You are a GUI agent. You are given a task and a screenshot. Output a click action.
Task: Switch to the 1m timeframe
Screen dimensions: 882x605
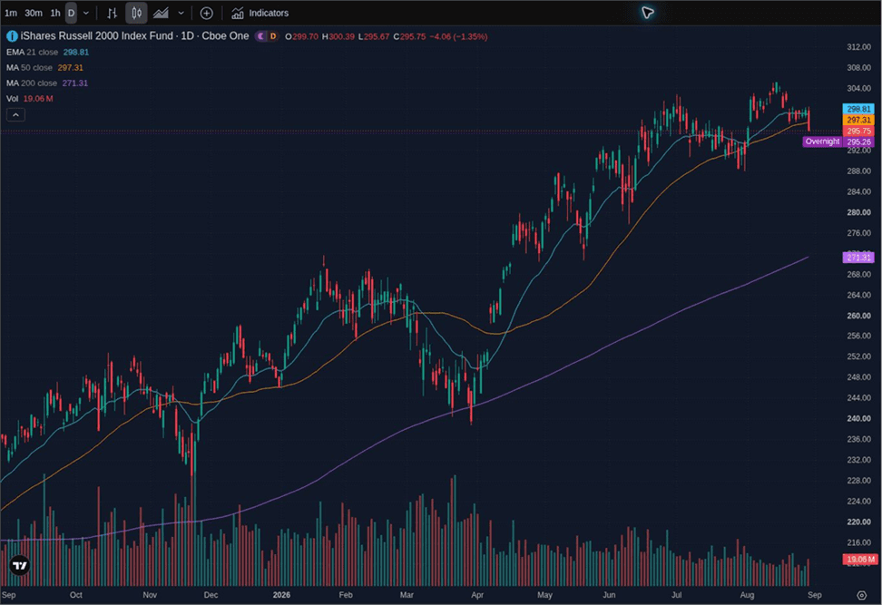coord(11,13)
